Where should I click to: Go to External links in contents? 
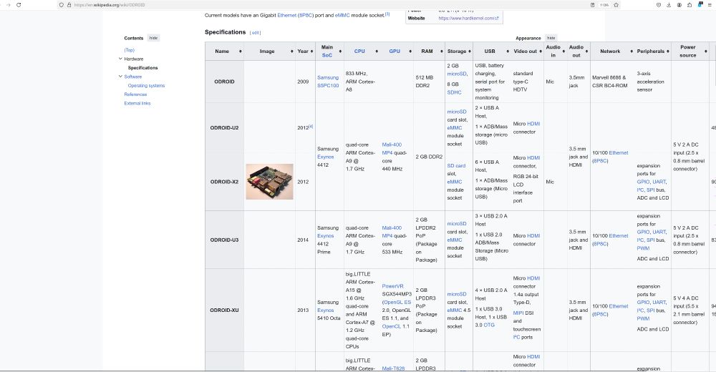pos(137,103)
